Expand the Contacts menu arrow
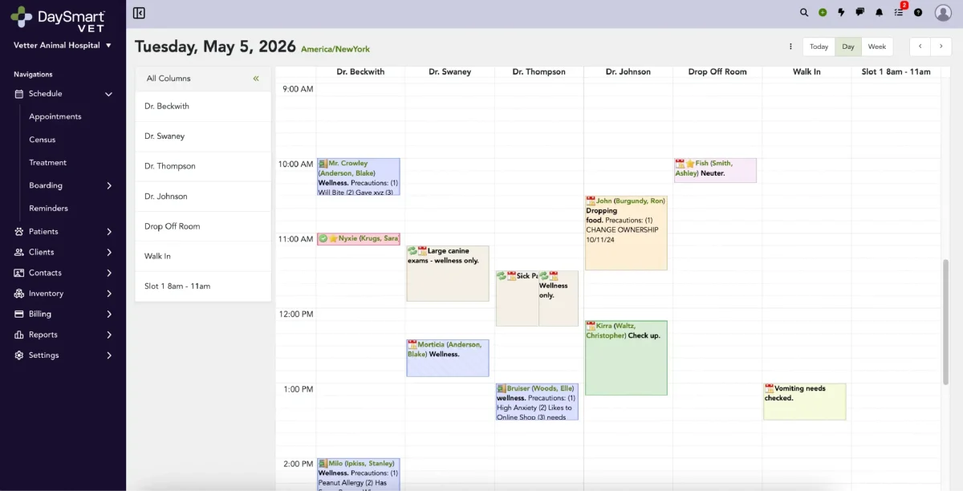 click(x=109, y=273)
